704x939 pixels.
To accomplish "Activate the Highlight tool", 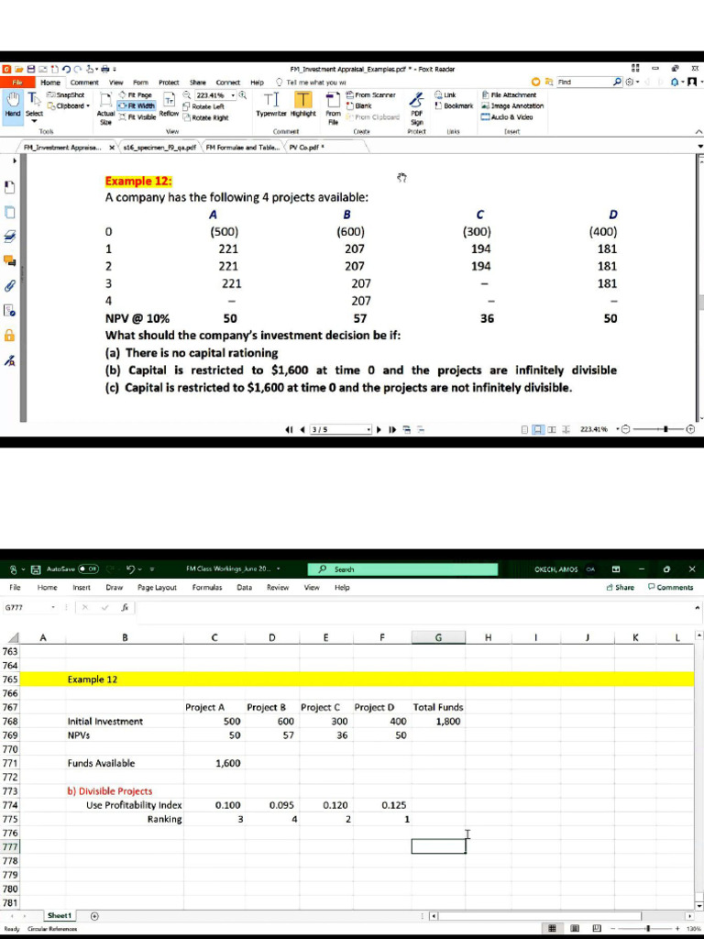I will (302, 105).
